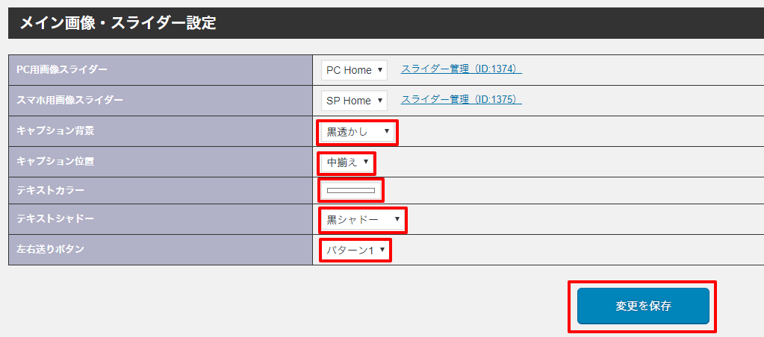Select the キャプション位置 row label
Image resolution: width=764 pixels, height=337 pixels.
(x=55, y=161)
